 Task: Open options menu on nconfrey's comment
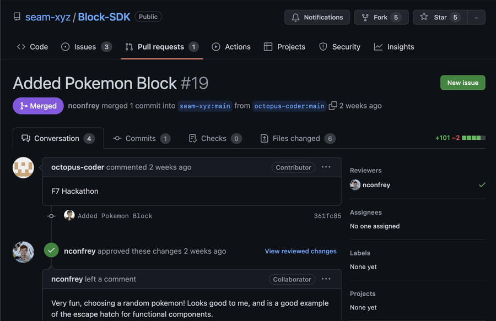(326, 279)
